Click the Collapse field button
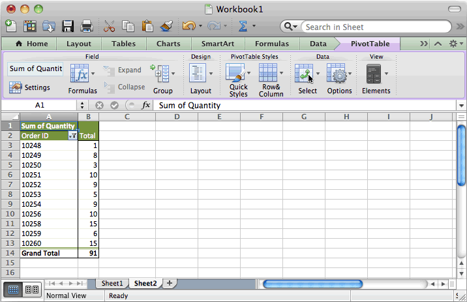 [124, 87]
